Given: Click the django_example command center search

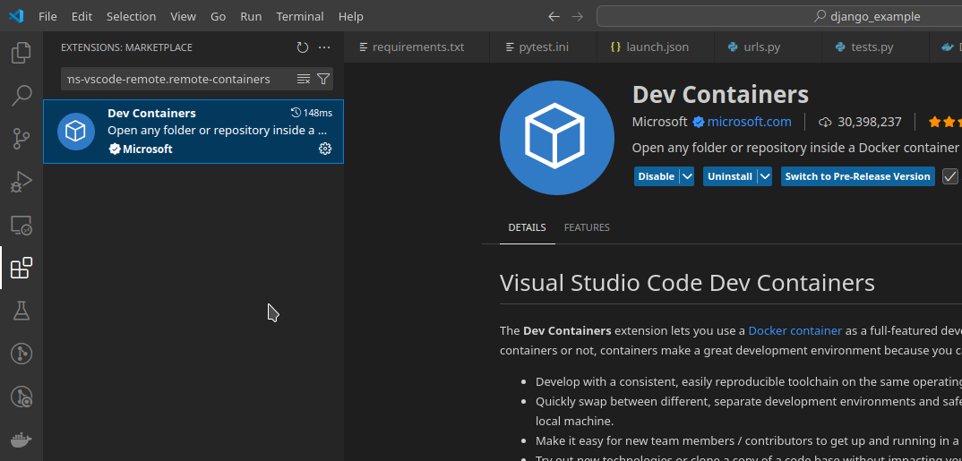Looking at the screenshot, I should (x=779, y=16).
